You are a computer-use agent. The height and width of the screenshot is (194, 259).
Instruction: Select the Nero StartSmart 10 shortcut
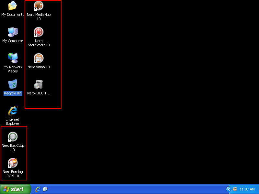coord(39,32)
